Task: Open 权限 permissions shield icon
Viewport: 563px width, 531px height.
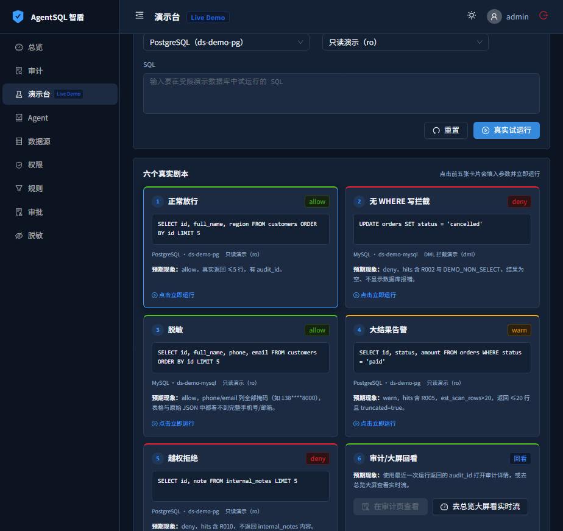Action: pyautogui.click(x=19, y=164)
